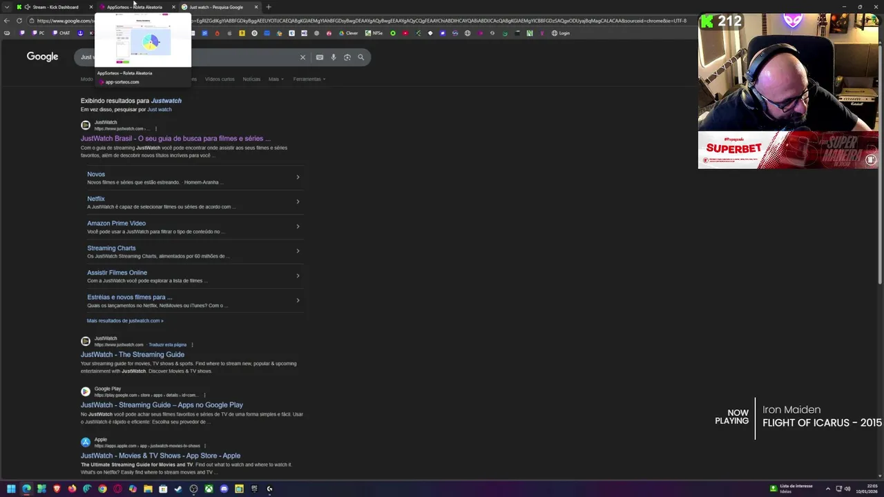Viewport: 884px width, 497px height.
Task: Open Google Chrome from the taskbar
Action: point(102,489)
